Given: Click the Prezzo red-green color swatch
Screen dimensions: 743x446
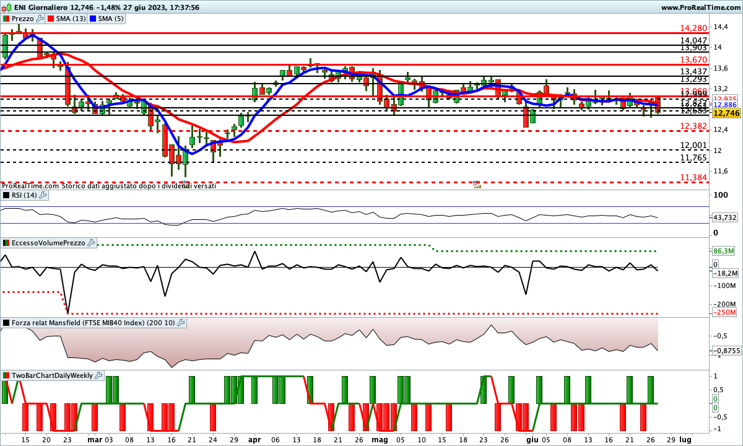Looking at the screenshot, I should (x=7, y=19).
